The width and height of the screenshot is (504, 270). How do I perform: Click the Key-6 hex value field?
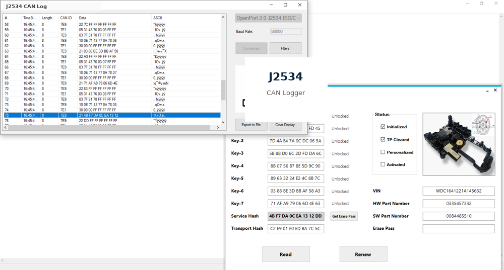tap(296, 191)
